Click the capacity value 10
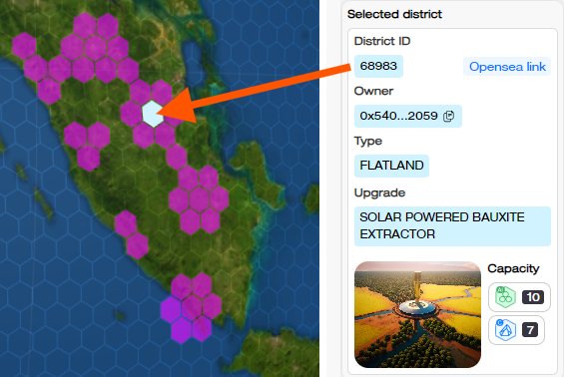Viewport: 564px width, 377px height. coord(533,297)
